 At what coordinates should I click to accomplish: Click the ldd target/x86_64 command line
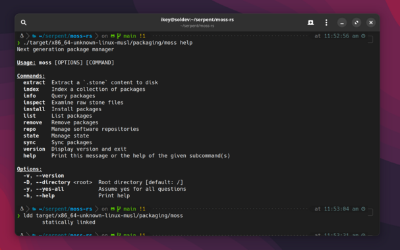[103, 216]
